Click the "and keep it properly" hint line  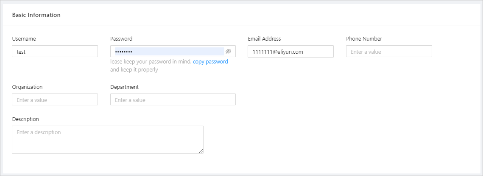(134, 70)
